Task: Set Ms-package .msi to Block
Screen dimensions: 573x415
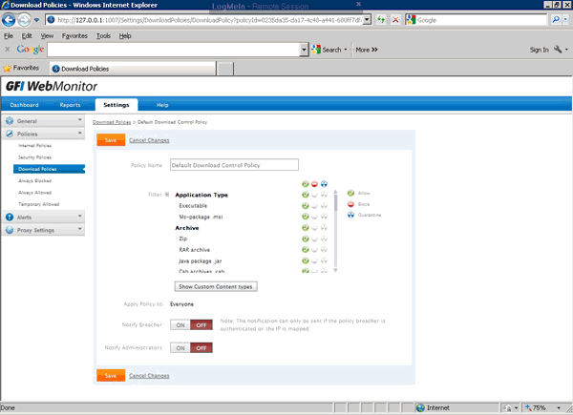Action: pos(314,217)
